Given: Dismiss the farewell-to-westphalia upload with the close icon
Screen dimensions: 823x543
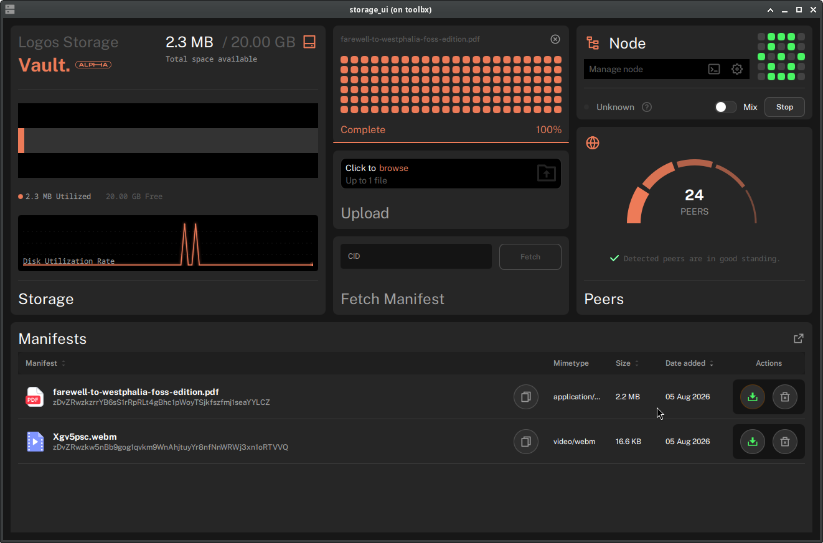Looking at the screenshot, I should click(x=555, y=39).
